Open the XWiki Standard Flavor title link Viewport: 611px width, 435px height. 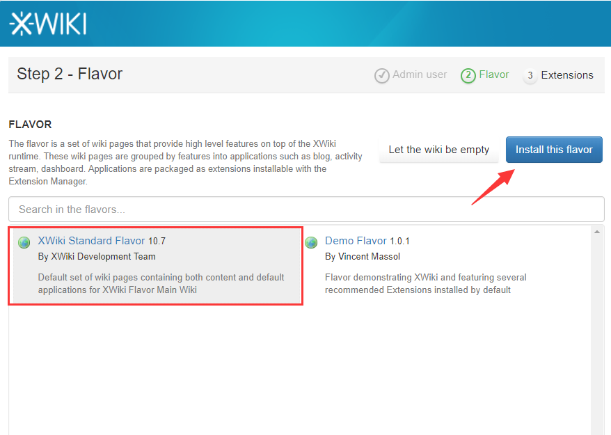click(91, 241)
